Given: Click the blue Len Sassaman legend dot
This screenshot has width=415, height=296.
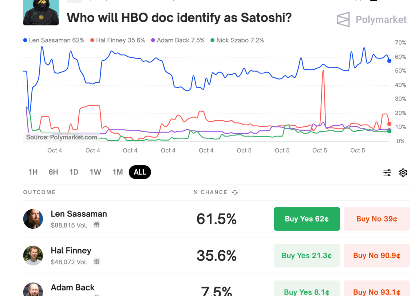Looking at the screenshot, I should tap(25, 40).
